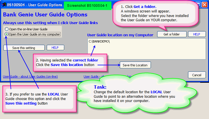Click Save this Location button
The height and width of the screenshot is (119, 209).
click(x=135, y=65)
